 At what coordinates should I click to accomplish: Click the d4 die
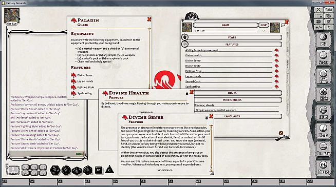pyautogui.click(x=109, y=170)
